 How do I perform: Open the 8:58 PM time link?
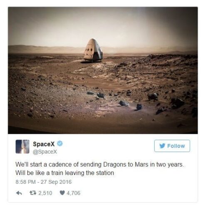click(x=25, y=182)
